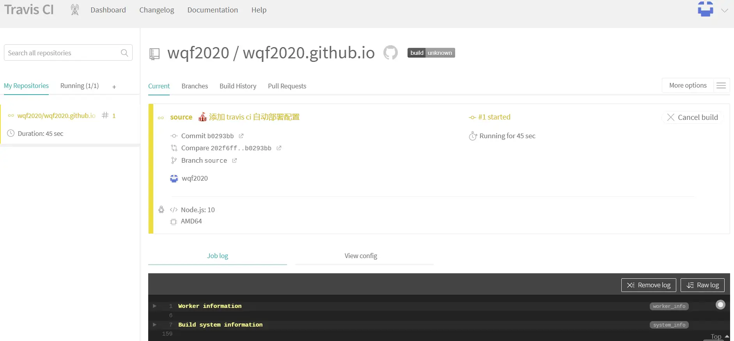
Task: Select wqf2020/wqf2020.github.io in repository list
Action: point(57,116)
